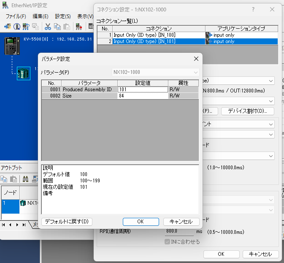
Task: Click the first toolbar icon with blue arrow
Action: [x=8, y=26]
